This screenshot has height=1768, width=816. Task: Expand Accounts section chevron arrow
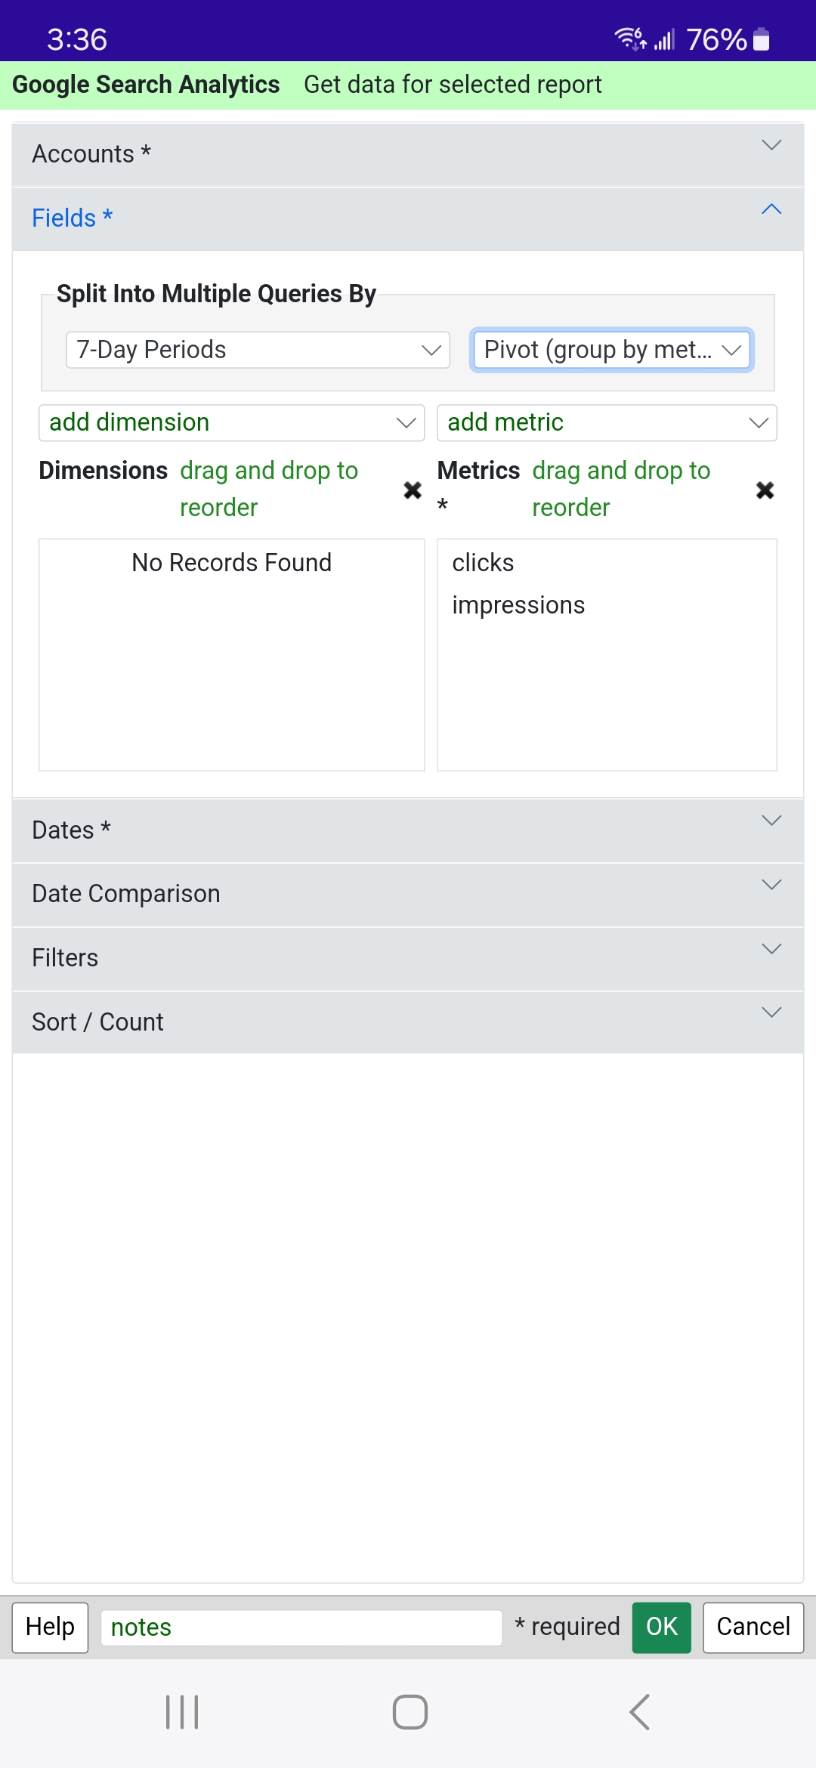click(771, 145)
